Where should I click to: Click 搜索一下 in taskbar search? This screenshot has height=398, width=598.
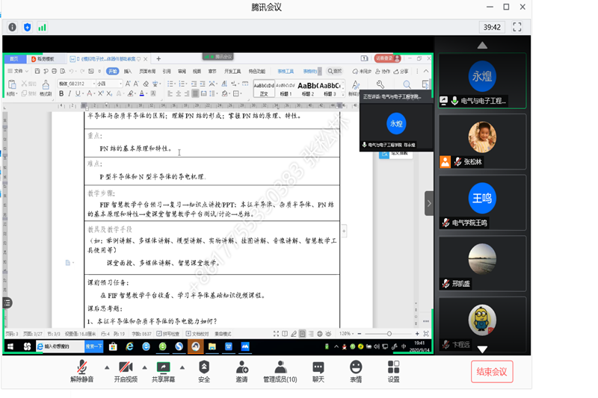pyautogui.click(x=94, y=346)
